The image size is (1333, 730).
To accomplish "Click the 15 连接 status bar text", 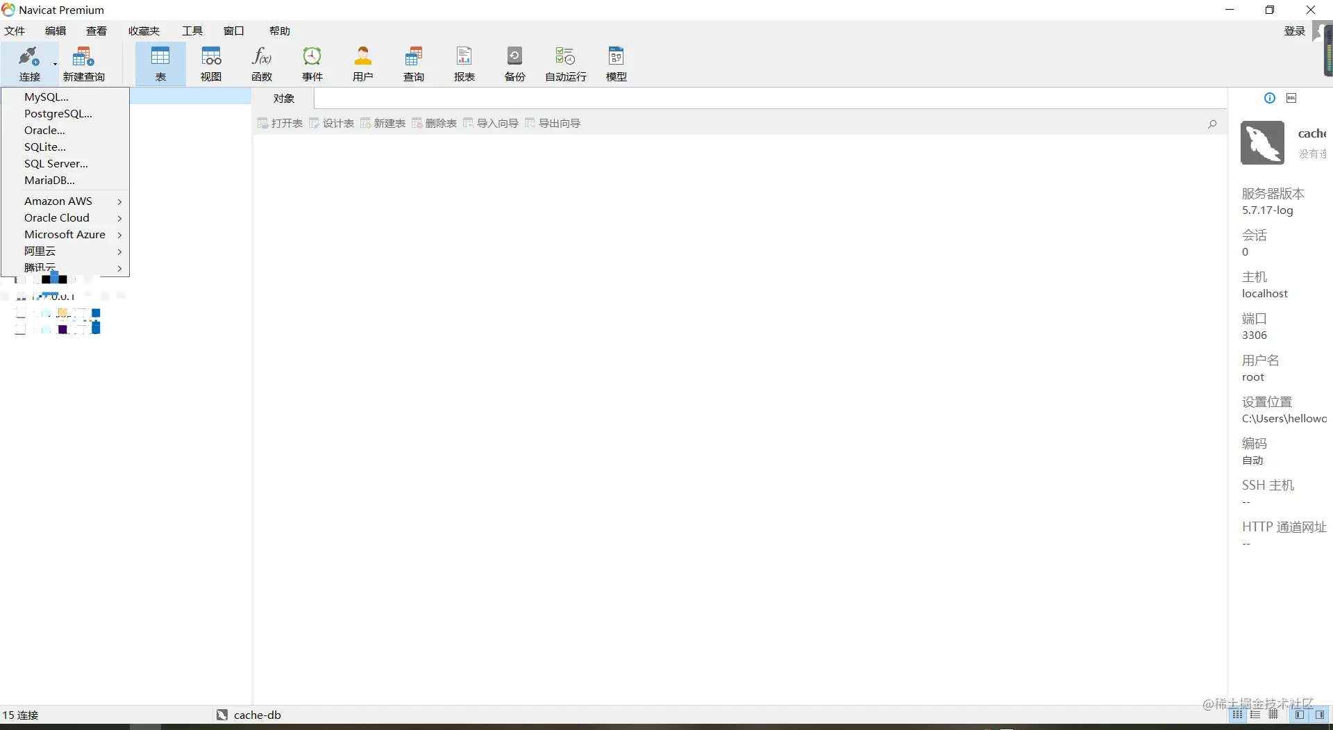I will (x=21, y=715).
